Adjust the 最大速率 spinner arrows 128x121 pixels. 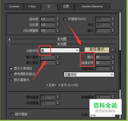pyautogui.click(x=58, y=63)
